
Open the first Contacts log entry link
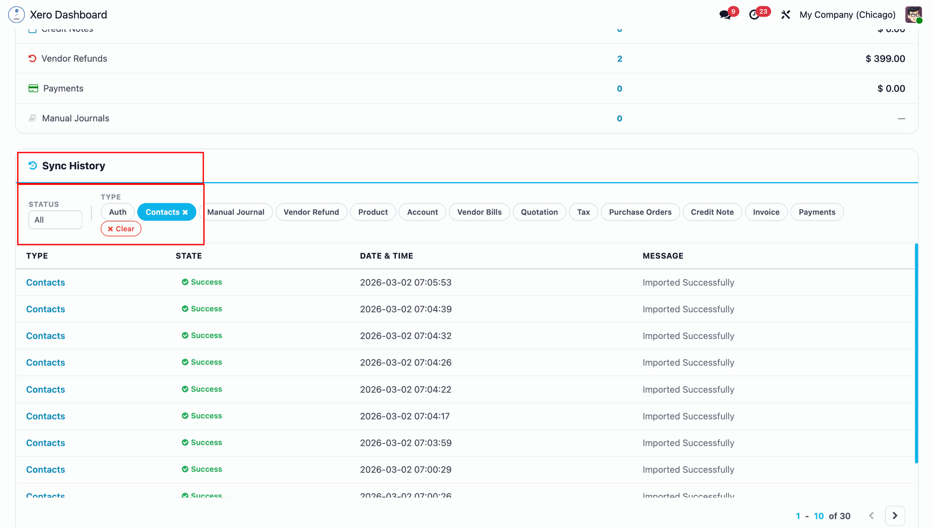point(46,283)
